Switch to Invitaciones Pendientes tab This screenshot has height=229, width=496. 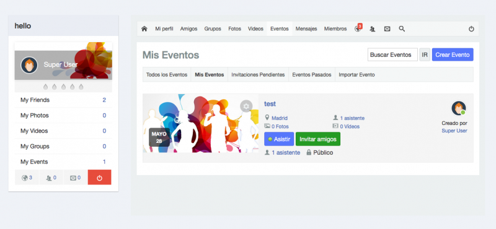click(258, 75)
